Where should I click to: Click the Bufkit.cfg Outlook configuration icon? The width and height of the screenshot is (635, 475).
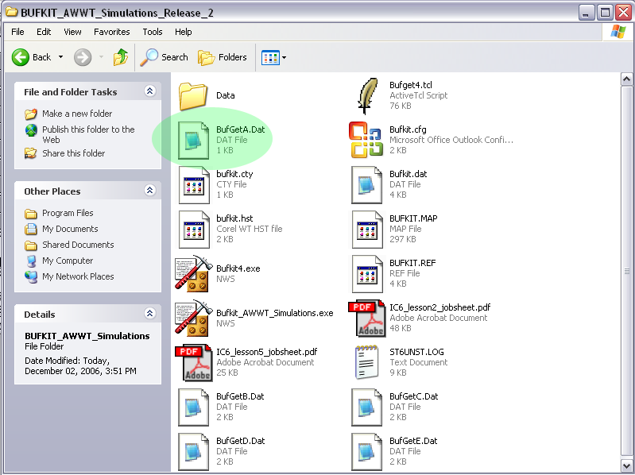(x=366, y=140)
